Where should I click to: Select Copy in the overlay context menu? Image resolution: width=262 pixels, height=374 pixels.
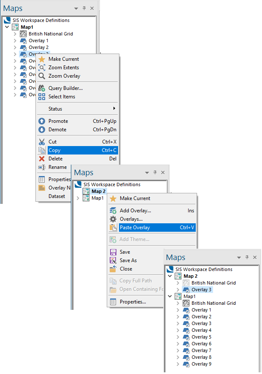coord(54,150)
